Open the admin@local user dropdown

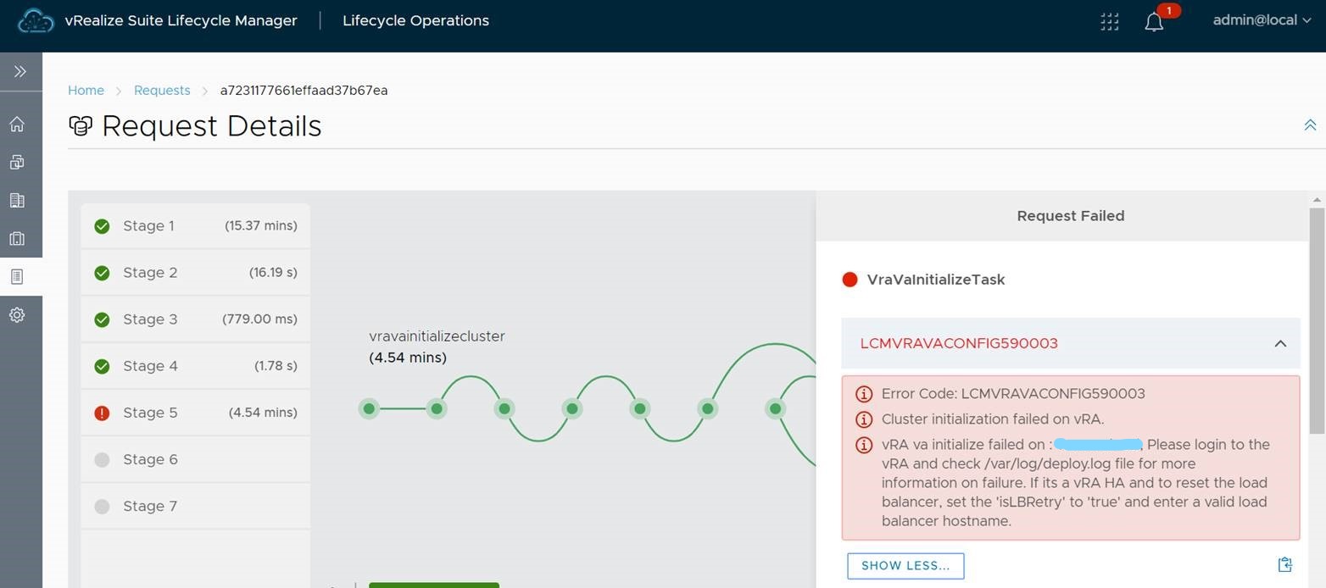pos(1262,20)
